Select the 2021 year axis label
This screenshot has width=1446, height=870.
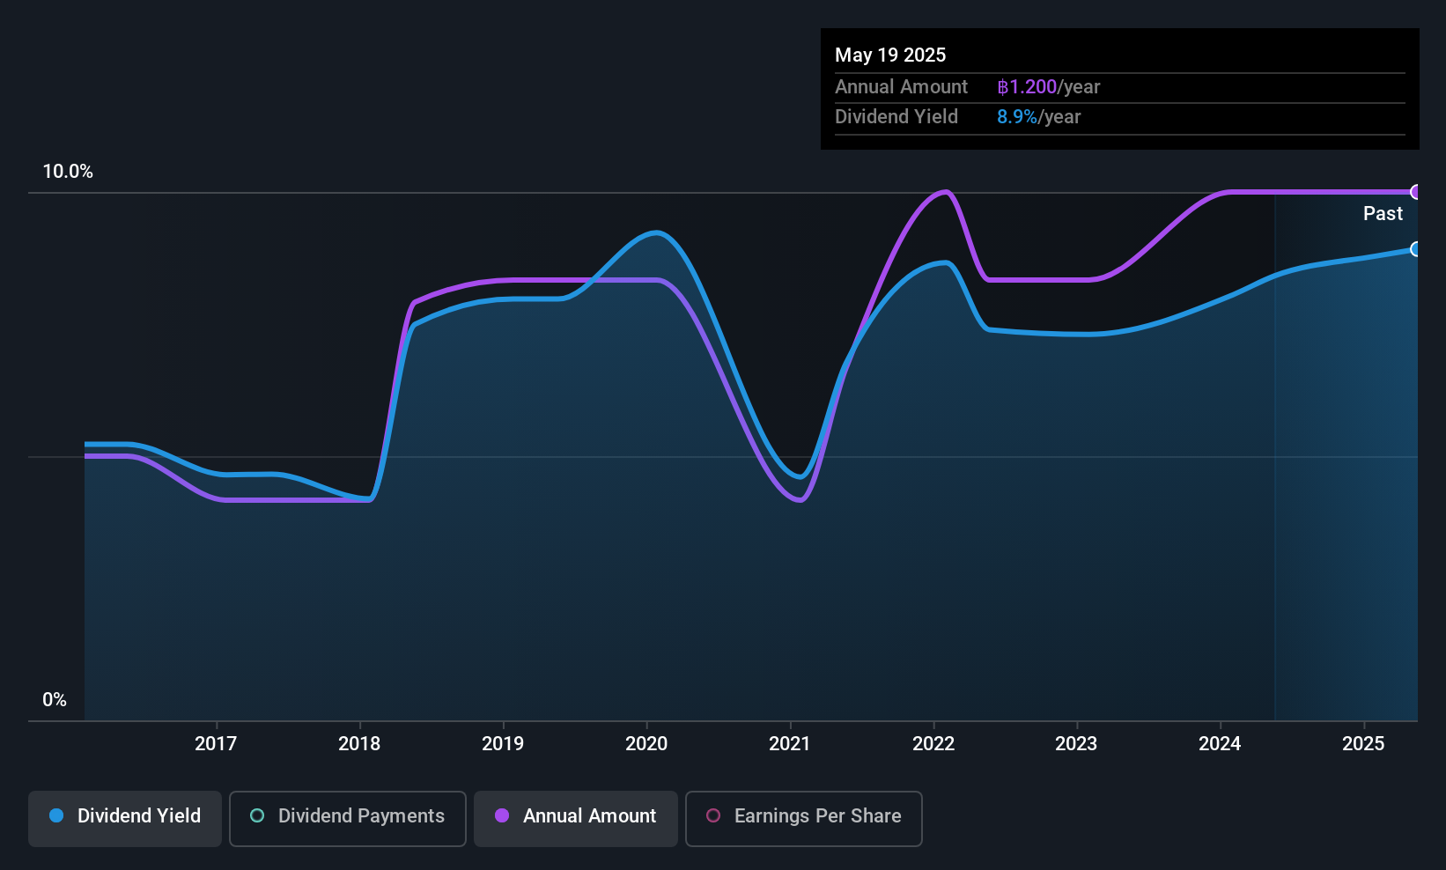(x=790, y=744)
